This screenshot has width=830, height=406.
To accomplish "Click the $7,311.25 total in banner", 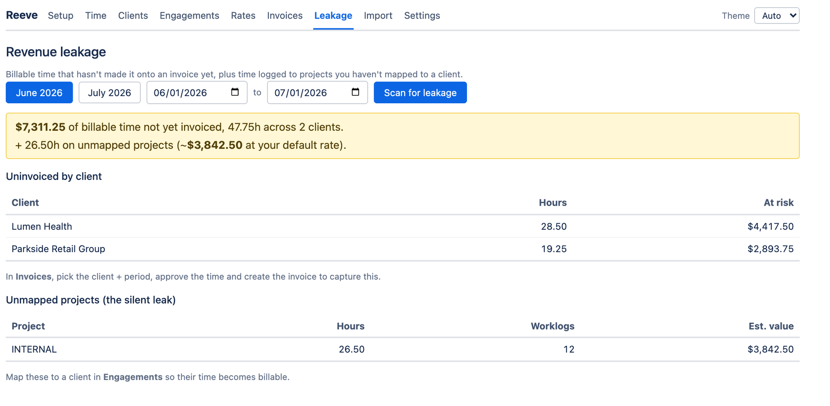I will point(41,127).
